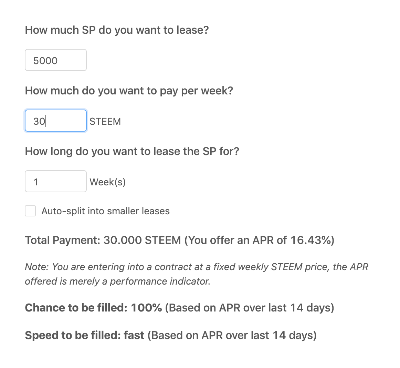Click the 100% fill chance value
The height and width of the screenshot is (368, 400).
[x=146, y=307]
